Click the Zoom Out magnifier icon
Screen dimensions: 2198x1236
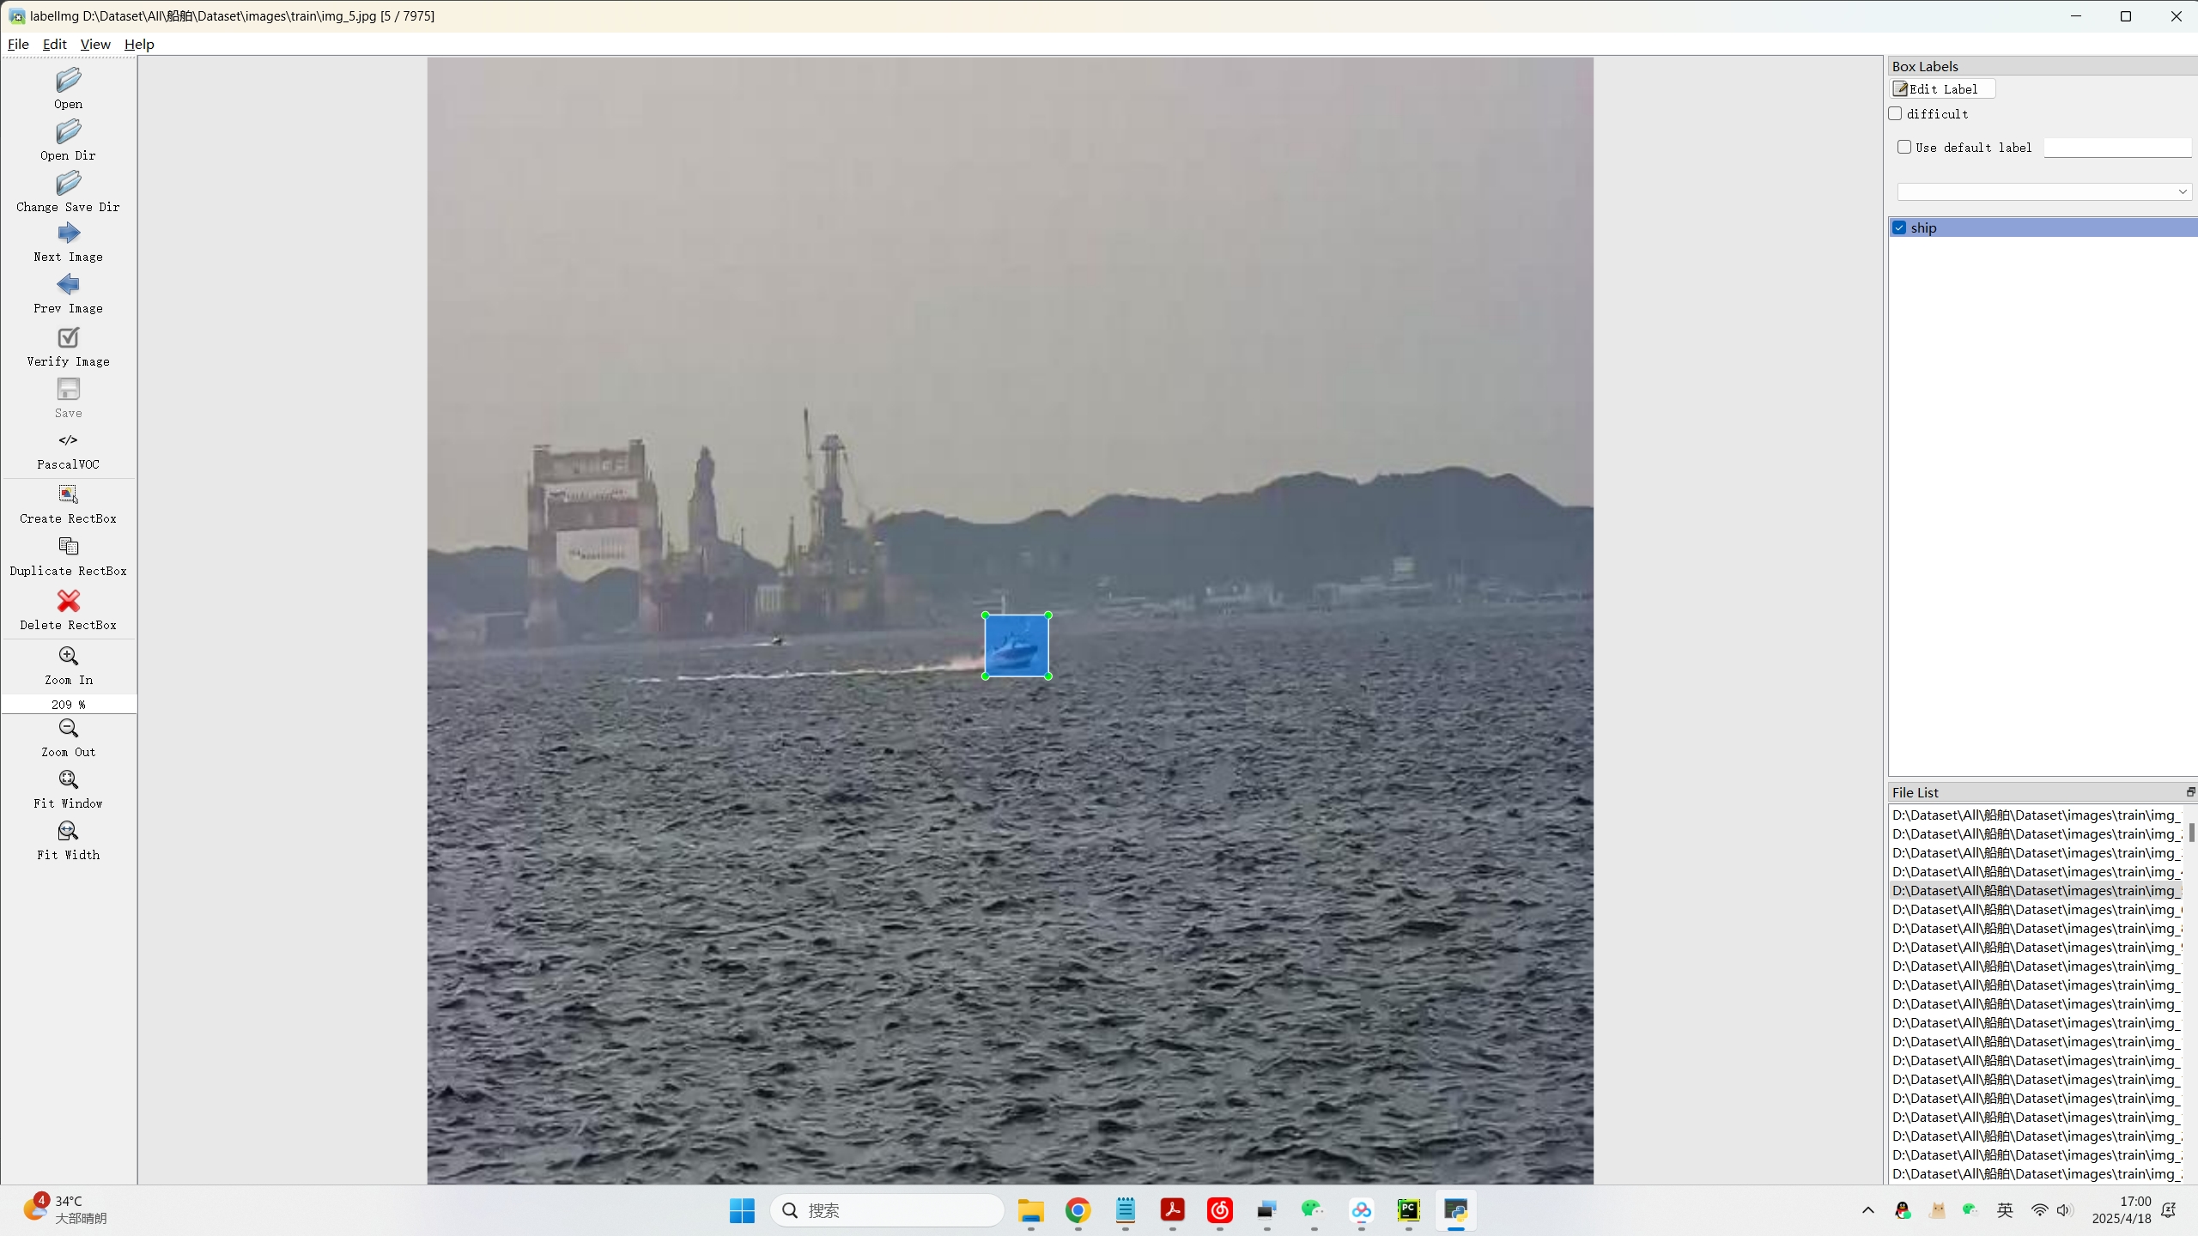[68, 729]
